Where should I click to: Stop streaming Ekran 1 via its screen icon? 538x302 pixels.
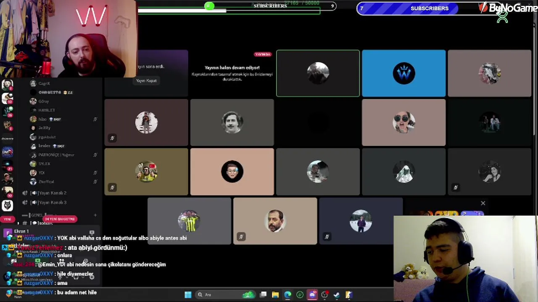[x=92, y=232]
